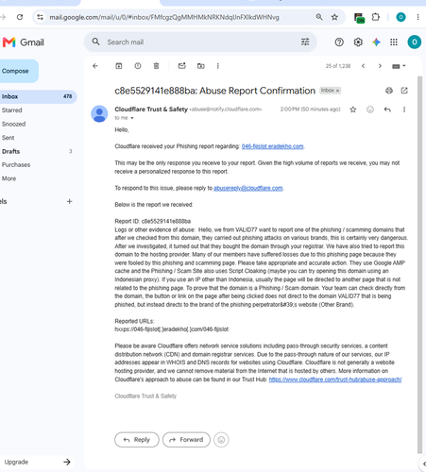Screen dimensions: 426x472
Task: Open the Chrome profile avatar in the toolbar
Action: [x=400, y=17]
